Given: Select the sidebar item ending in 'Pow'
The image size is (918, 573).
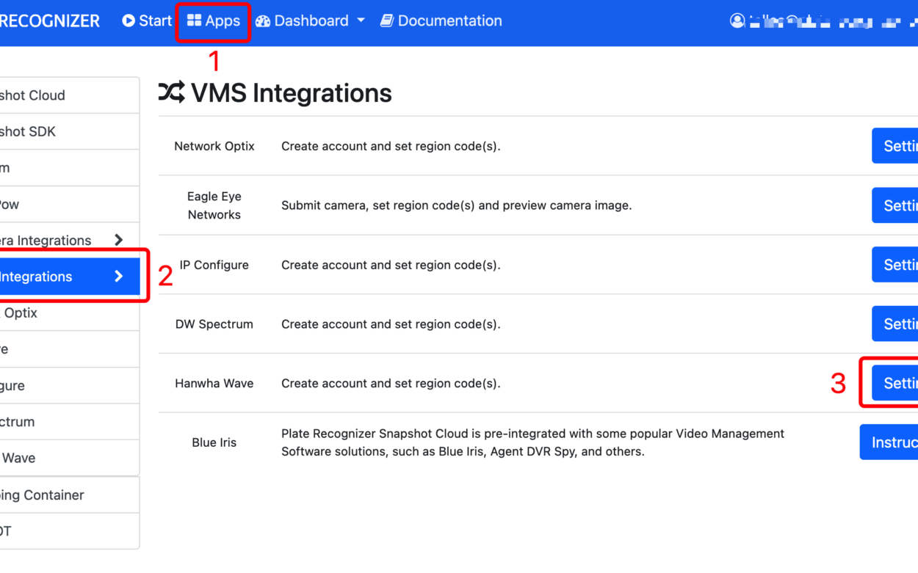Looking at the screenshot, I should tap(69, 204).
